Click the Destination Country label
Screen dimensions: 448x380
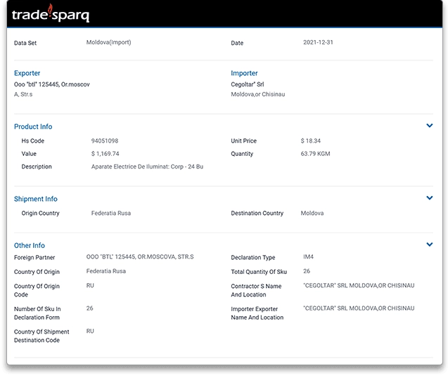click(x=257, y=213)
